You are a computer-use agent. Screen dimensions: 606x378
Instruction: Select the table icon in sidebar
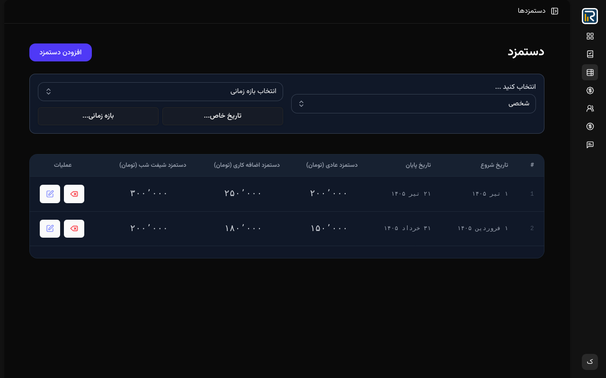(590, 72)
